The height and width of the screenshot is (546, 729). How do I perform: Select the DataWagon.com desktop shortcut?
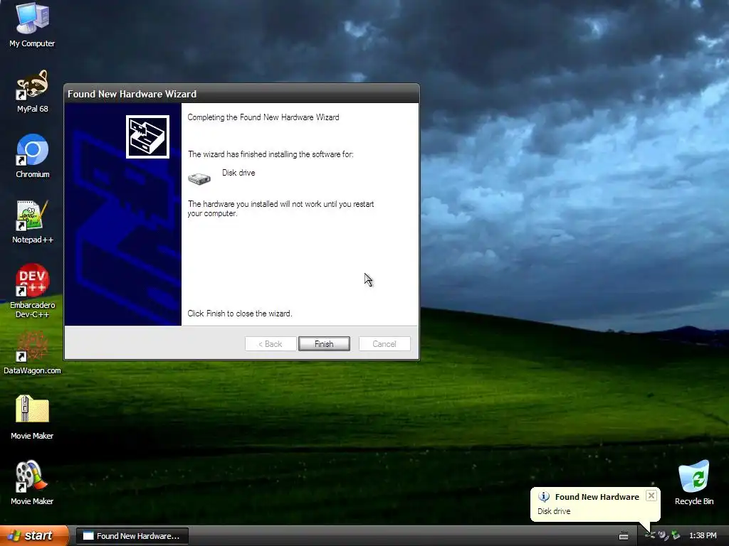point(32,353)
